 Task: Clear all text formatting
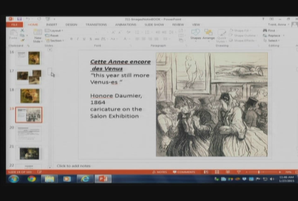coord(128,32)
